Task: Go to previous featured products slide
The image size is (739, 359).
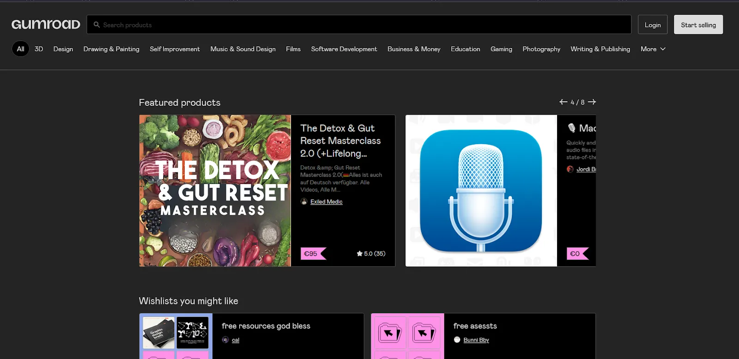Action: pyautogui.click(x=563, y=102)
